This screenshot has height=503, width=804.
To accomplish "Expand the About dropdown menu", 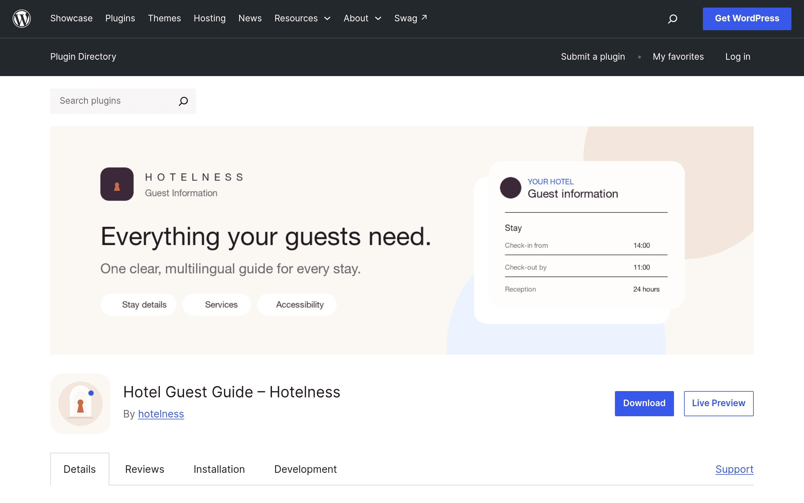I will pos(362,18).
